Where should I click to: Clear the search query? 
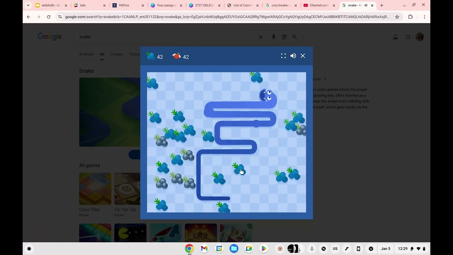pyautogui.click(x=261, y=37)
